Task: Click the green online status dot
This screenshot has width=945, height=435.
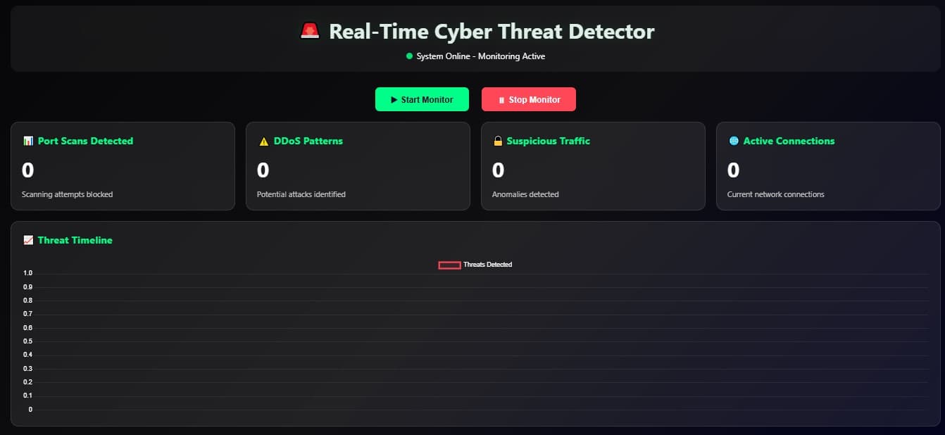Action: pos(411,56)
